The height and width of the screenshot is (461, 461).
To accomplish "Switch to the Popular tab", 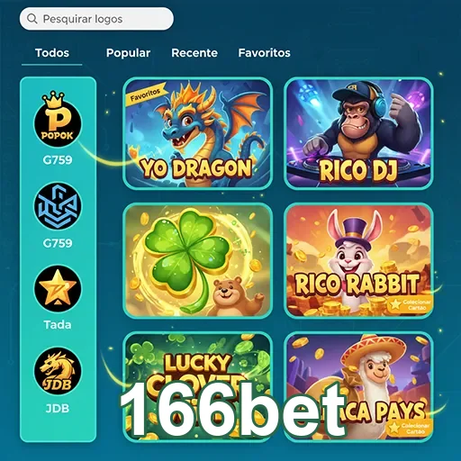I will coord(128,53).
